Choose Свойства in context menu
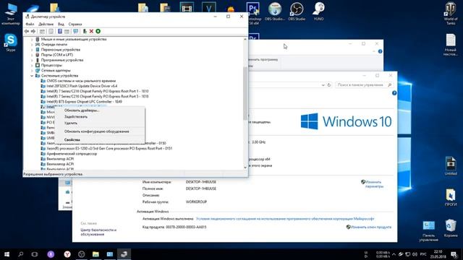Viewport: 463px width, 260px height. pyautogui.click(x=100, y=139)
